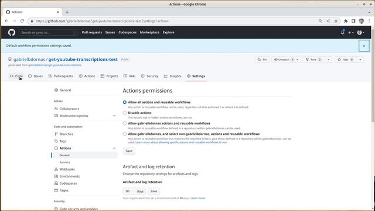This screenshot has width=375, height=211.
Task: Open the Insights tab
Action: (x=173, y=76)
